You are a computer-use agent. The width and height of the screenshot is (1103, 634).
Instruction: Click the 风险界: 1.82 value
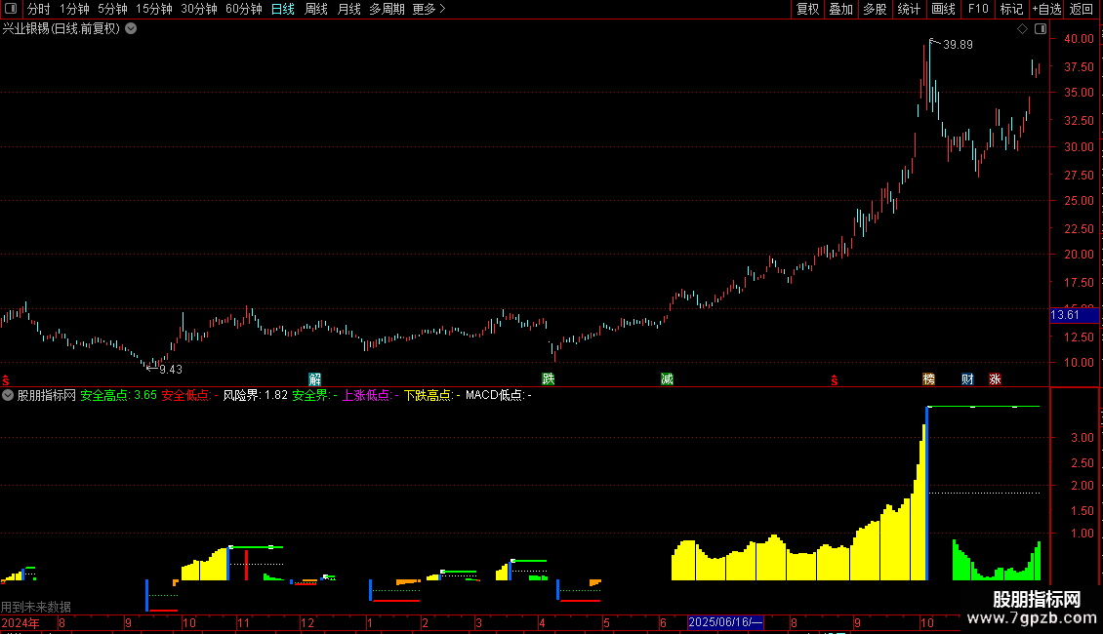click(256, 395)
